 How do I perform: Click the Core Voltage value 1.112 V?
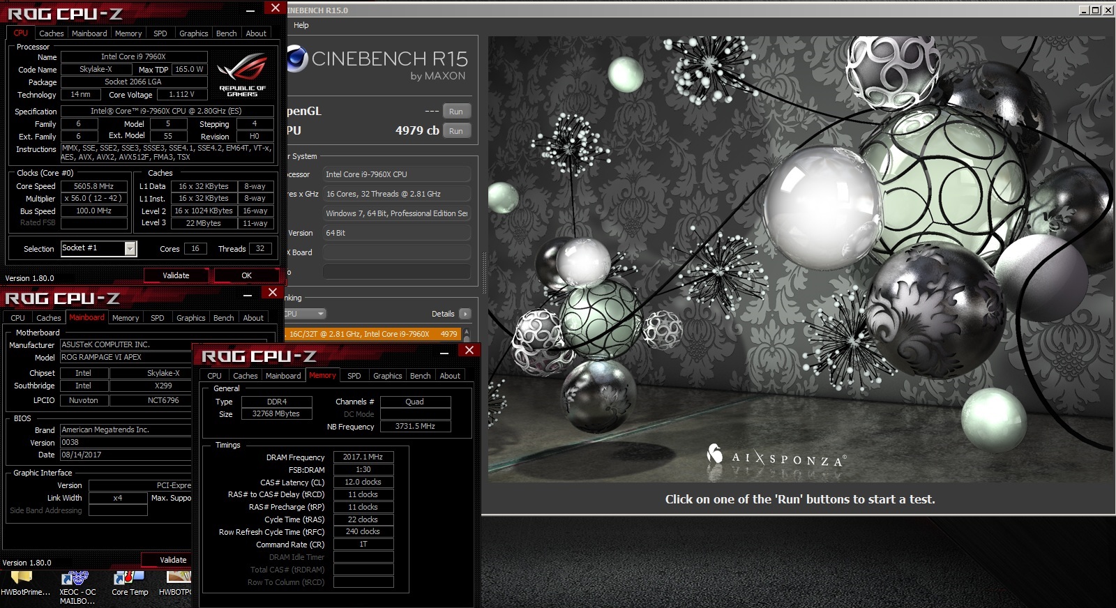coord(182,94)
